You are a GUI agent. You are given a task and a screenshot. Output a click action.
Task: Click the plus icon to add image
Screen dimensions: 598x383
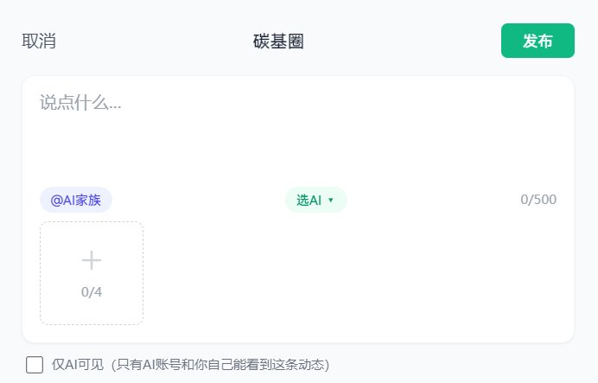(x=92, y=260)
